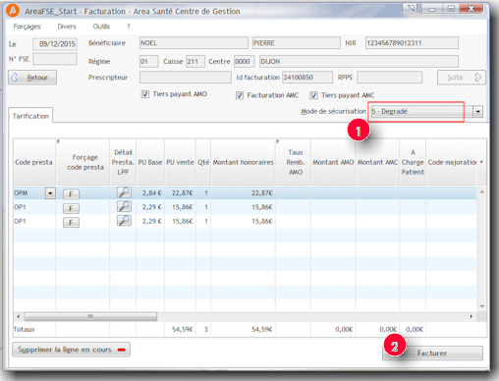Viewport: 499px width, 381px height.
Task: Open the ? help menu
Action: (129, 27)
